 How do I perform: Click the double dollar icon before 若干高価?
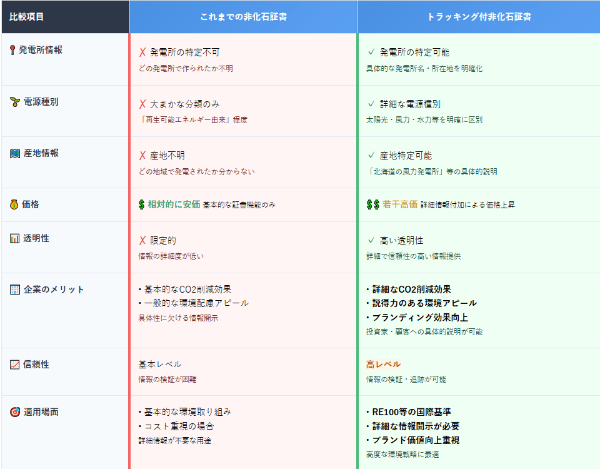373,204
